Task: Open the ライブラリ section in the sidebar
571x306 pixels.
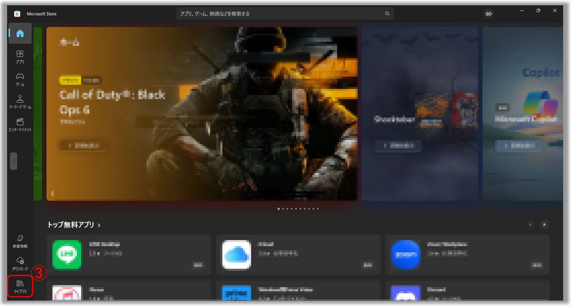Action: click(20, 286)
